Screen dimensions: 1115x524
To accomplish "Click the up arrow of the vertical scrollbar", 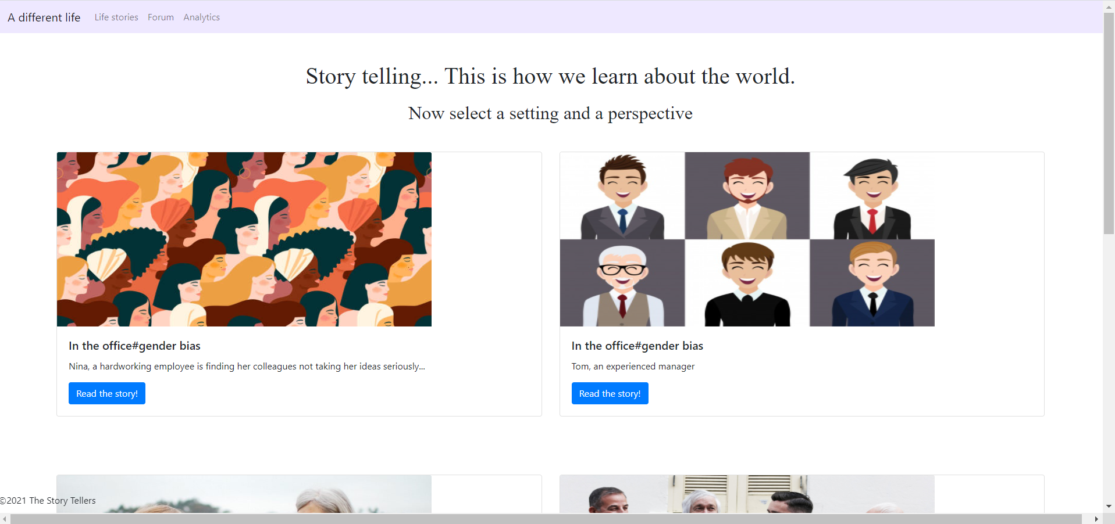I will (1109, 6).
